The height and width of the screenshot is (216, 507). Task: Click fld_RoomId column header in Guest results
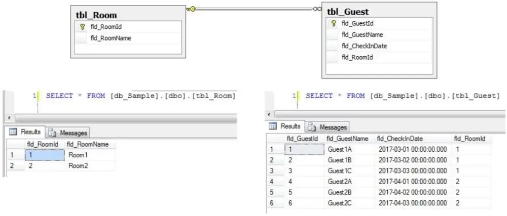point(472,139)
